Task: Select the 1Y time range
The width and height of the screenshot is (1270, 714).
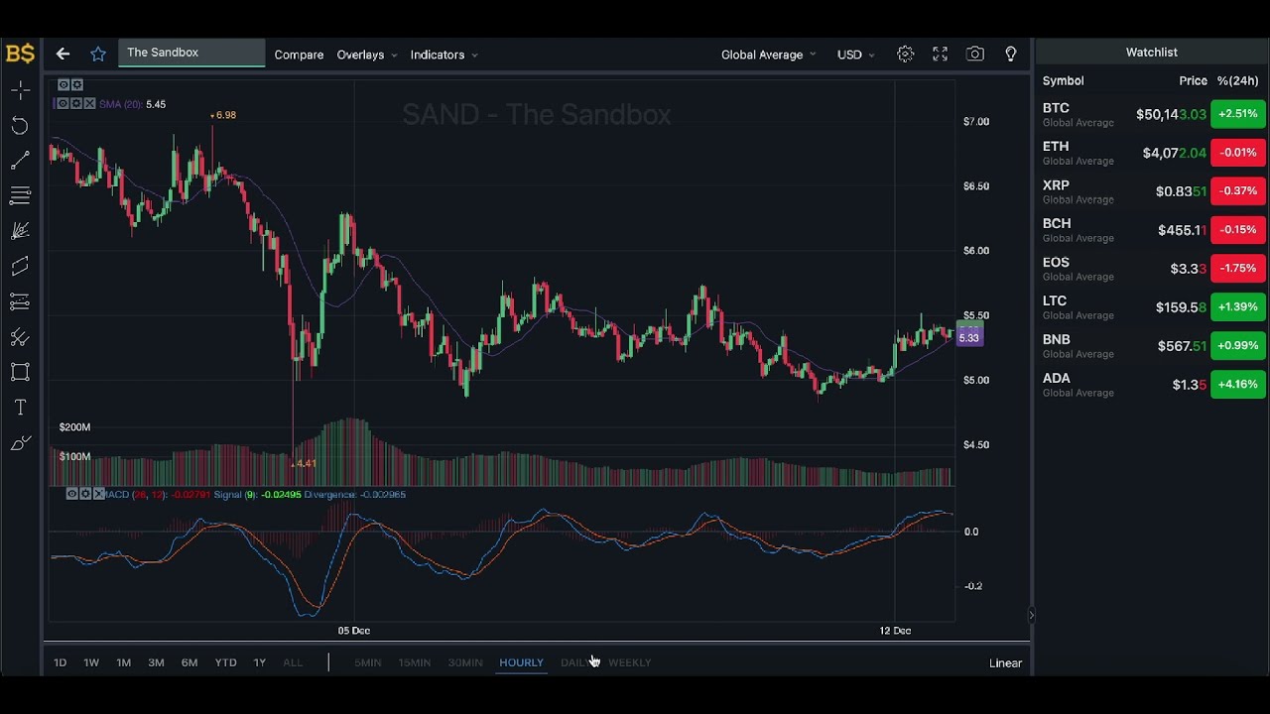Action: pos(259,662)
